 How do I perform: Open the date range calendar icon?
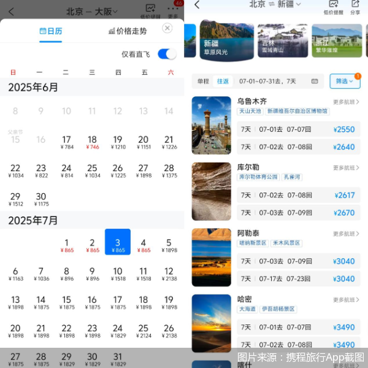(315, 81)
